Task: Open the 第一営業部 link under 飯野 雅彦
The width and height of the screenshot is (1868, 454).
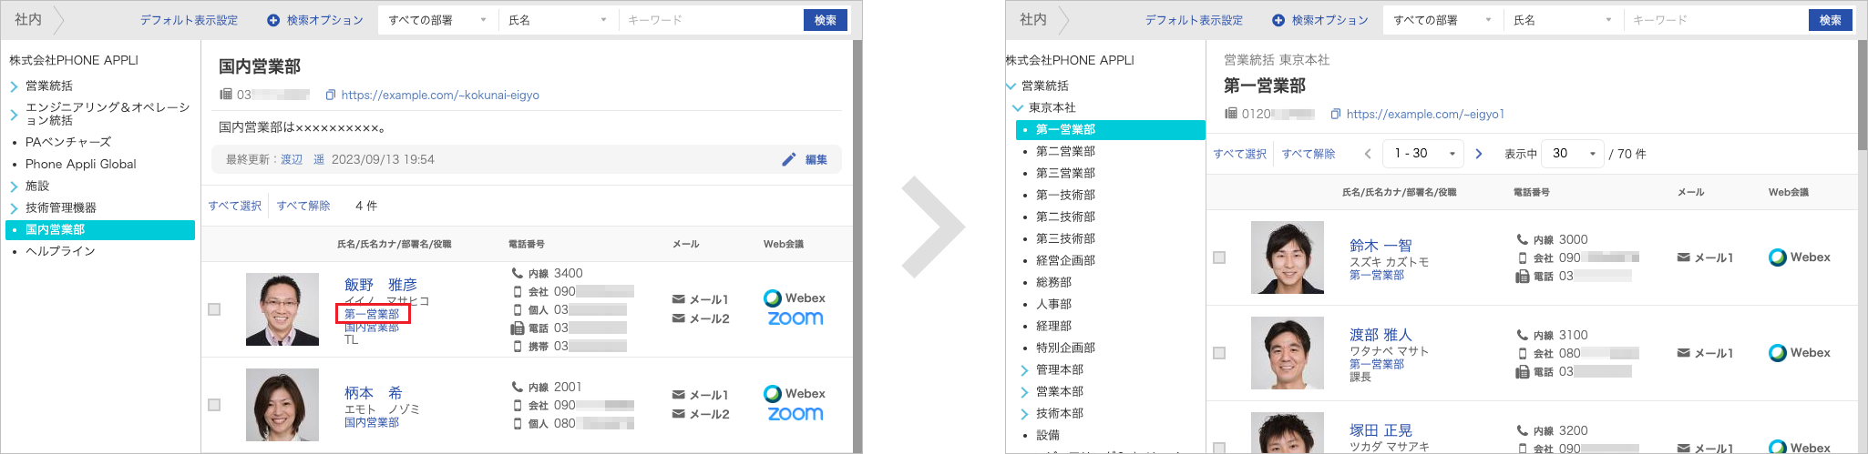Action: [372, 314]
